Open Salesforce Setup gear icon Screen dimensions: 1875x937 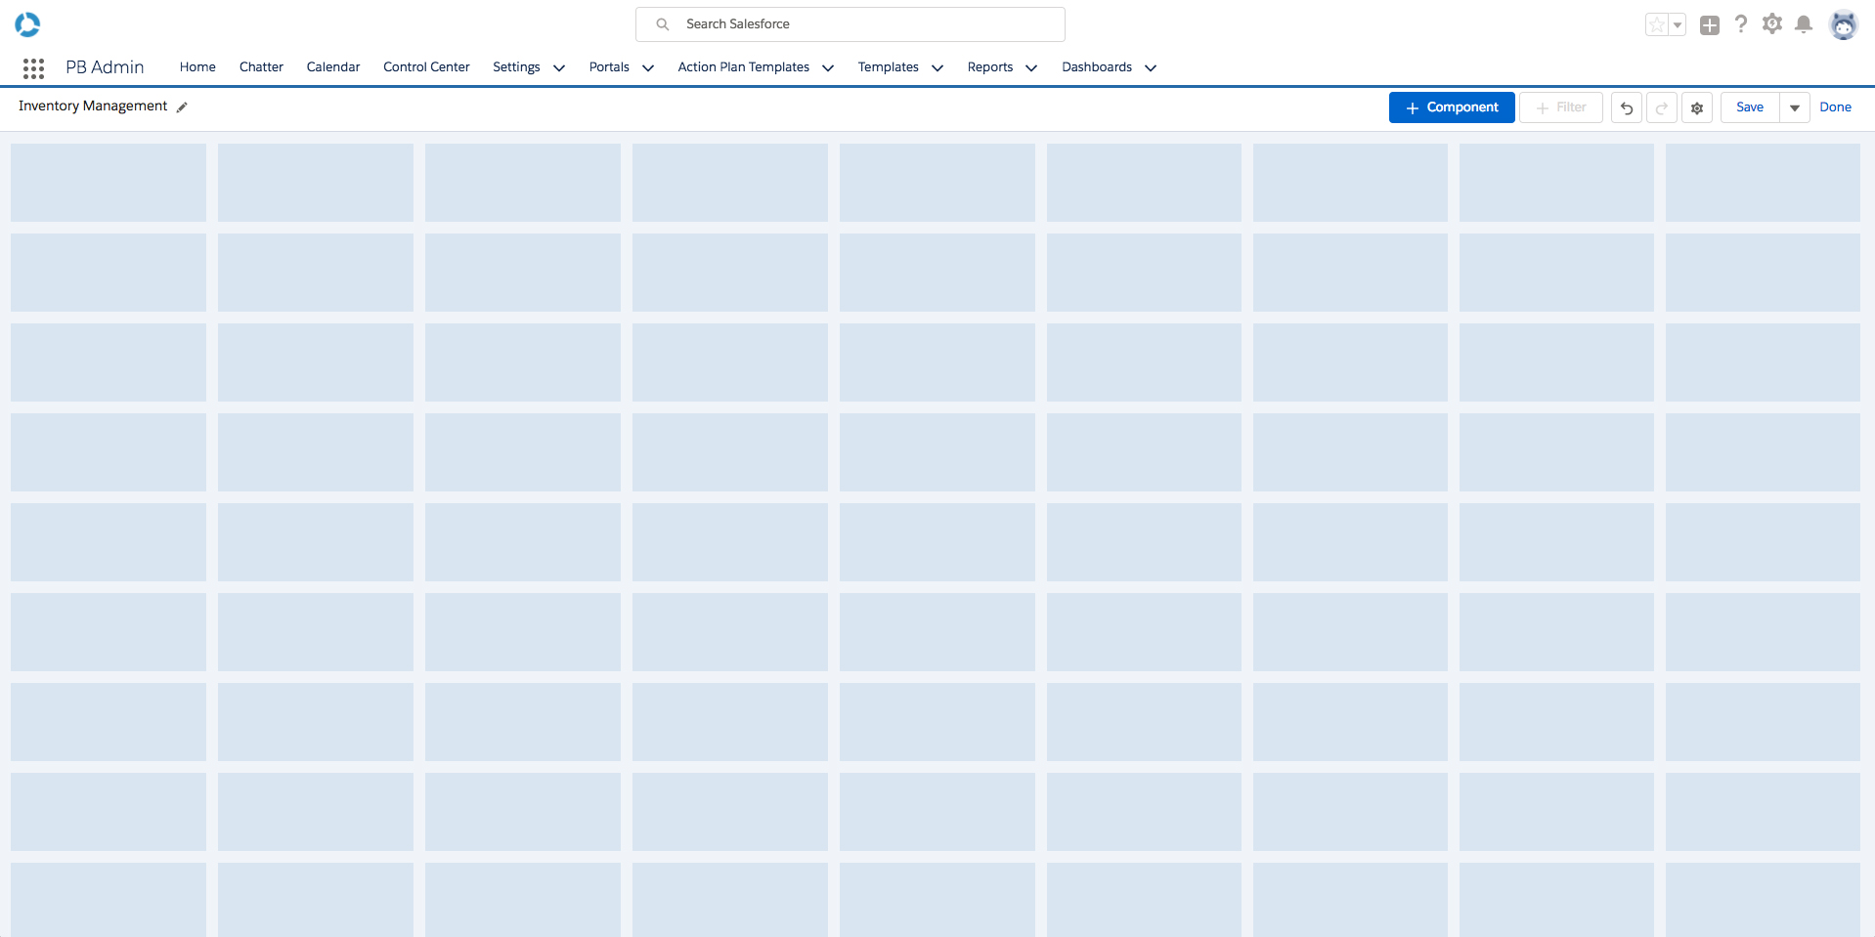tap(1771, 24)
